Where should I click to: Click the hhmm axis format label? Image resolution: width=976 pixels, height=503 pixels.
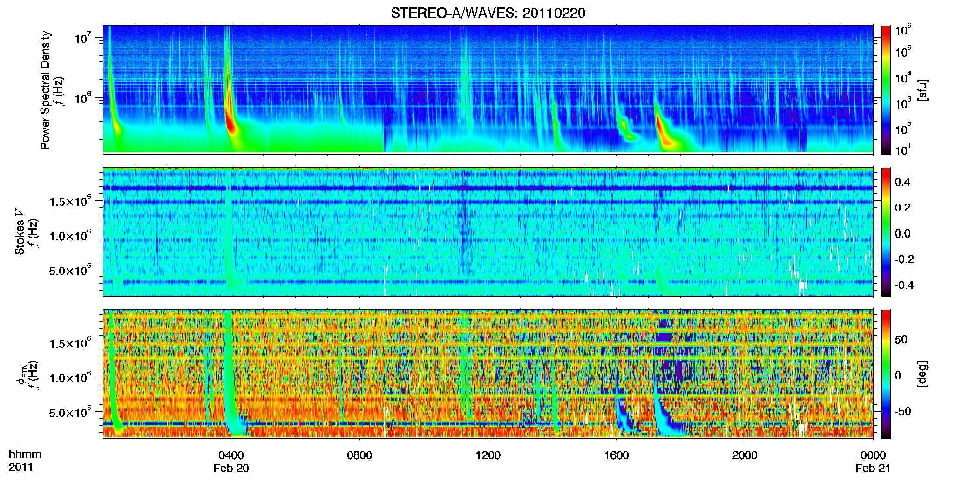(x=25, y=454)
